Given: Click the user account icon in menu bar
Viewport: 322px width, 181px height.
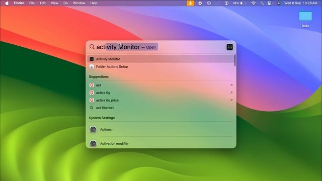Looking at the screenshot, I should [x=226, y=3].
